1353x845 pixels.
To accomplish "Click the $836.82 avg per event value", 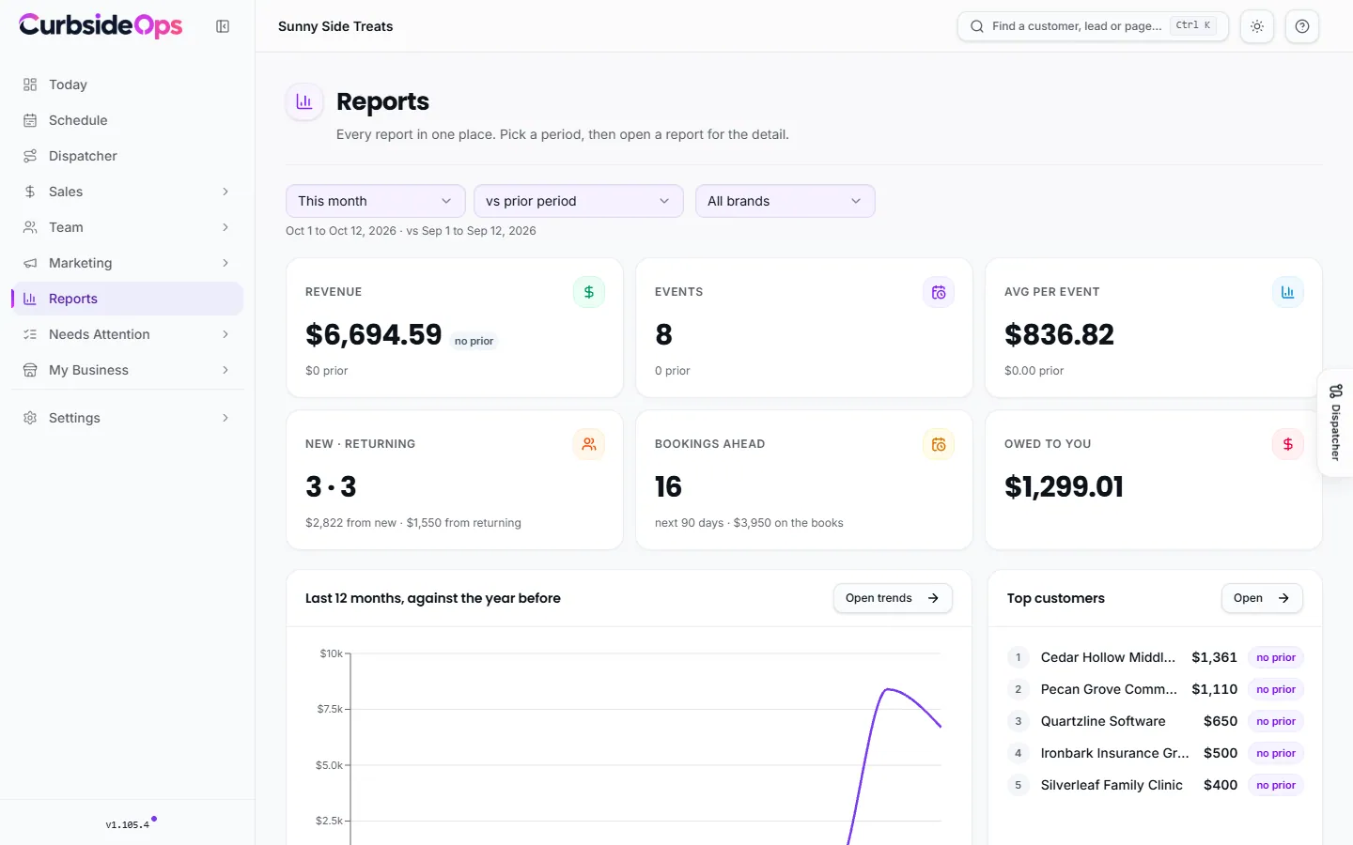I will point(1059,334).
